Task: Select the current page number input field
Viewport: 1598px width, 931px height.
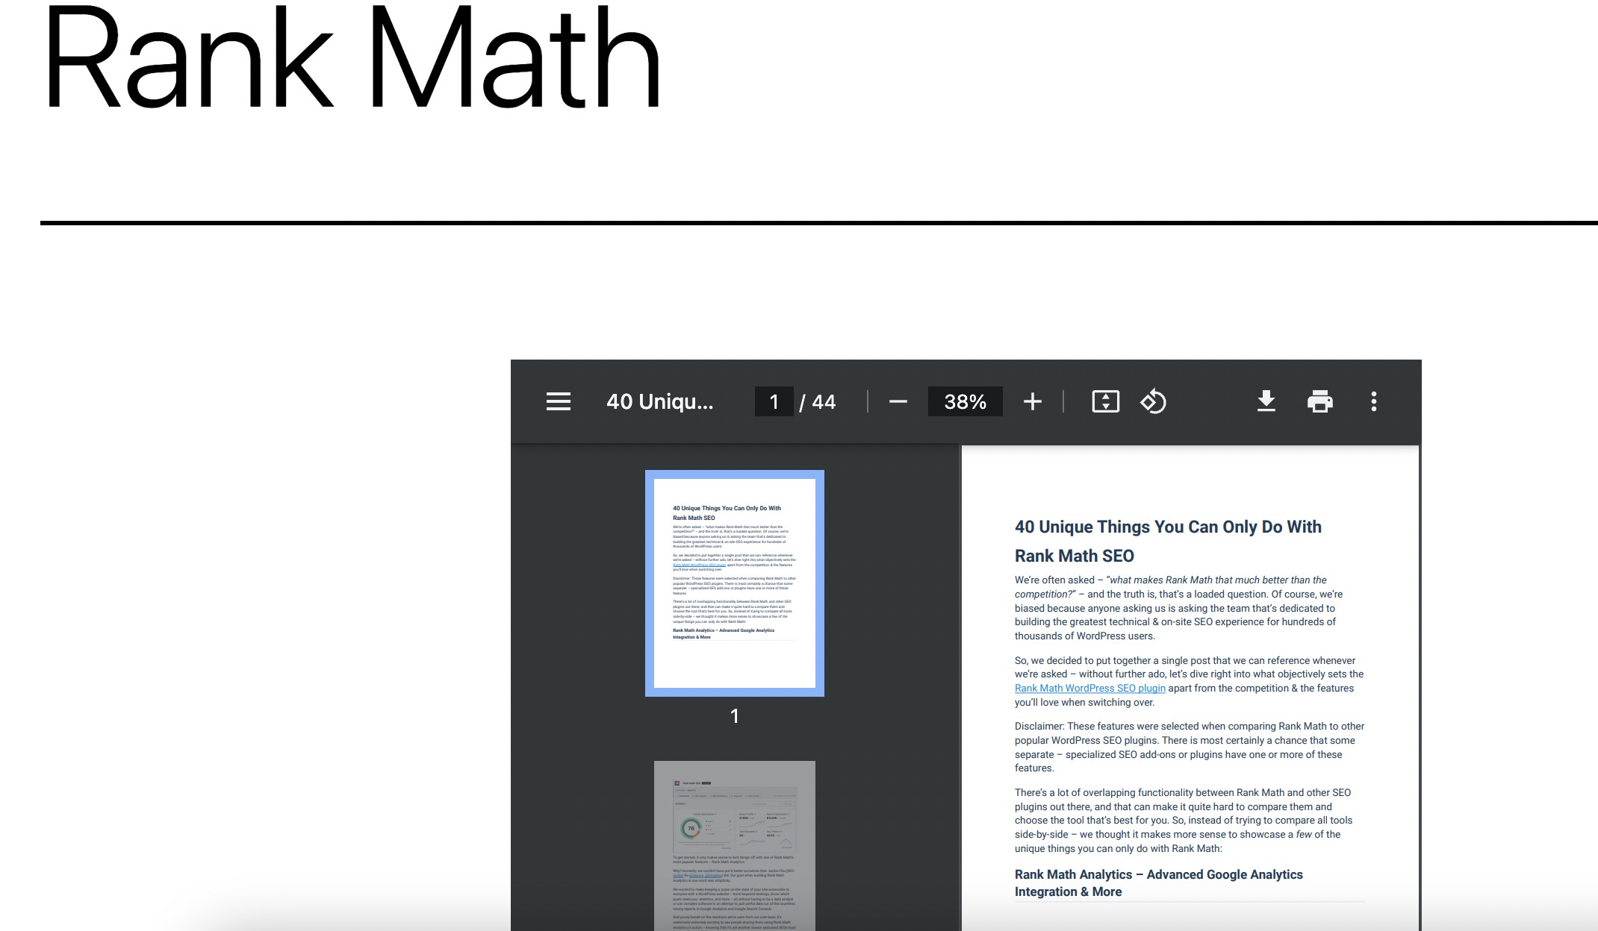Action: 773,401
